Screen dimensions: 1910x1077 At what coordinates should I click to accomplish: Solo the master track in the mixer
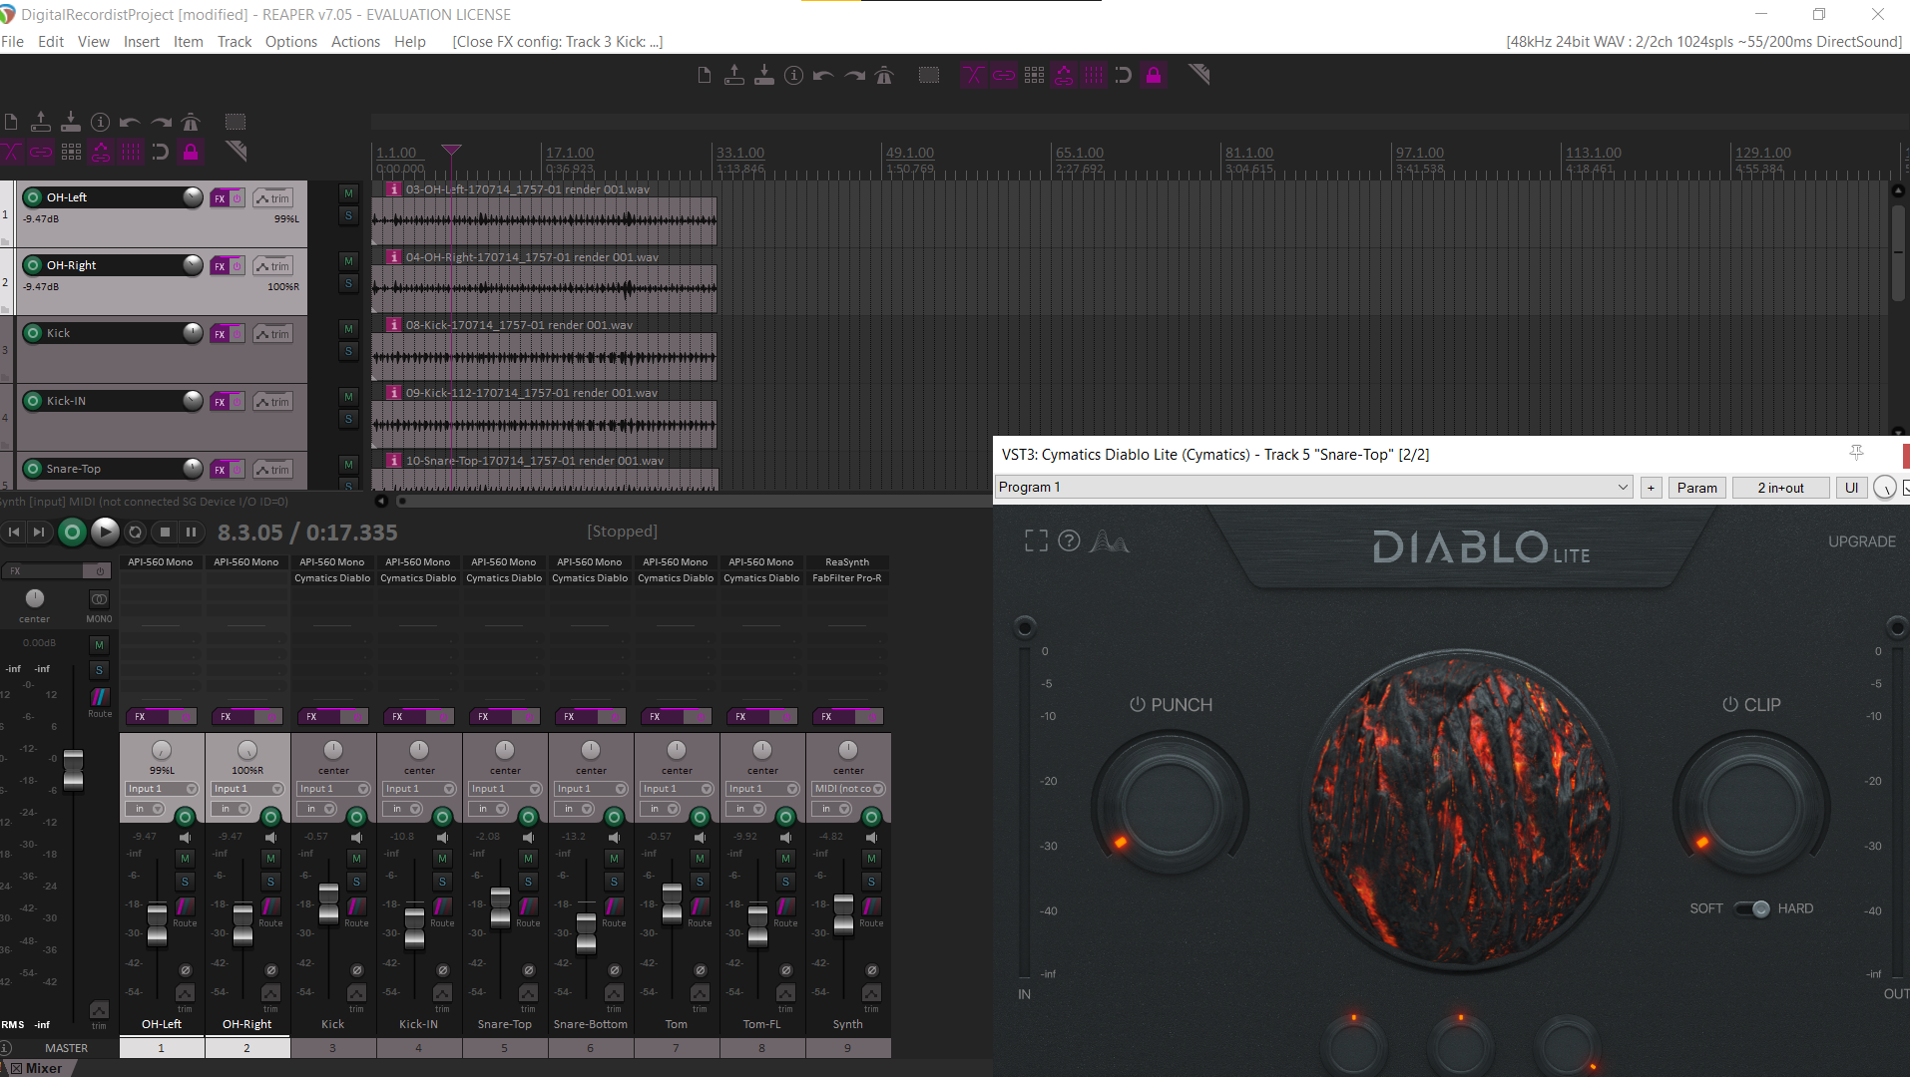[x=99, y=670]
